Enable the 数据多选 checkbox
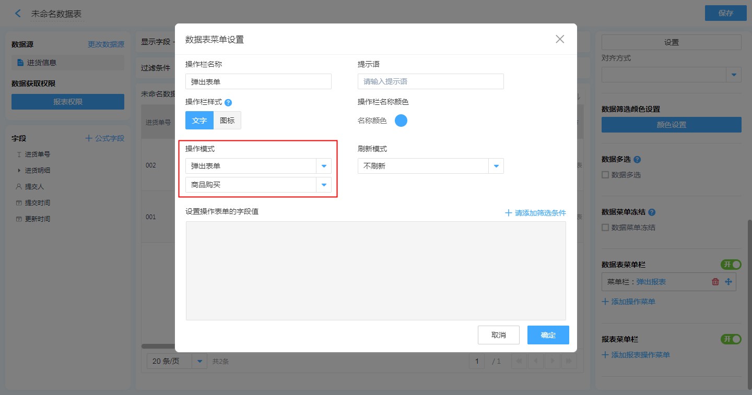 click(x=605, y=175)
